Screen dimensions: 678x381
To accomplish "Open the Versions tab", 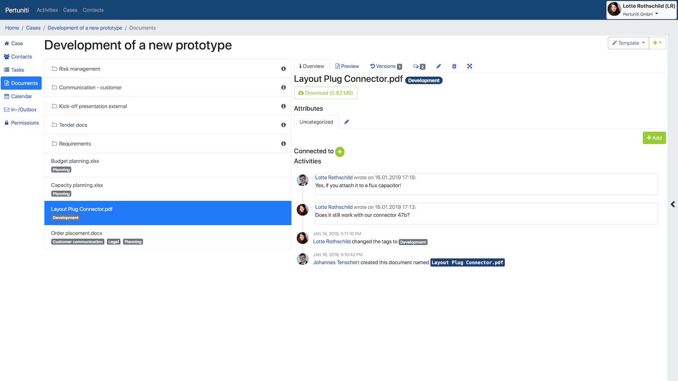I will point(386,66).
